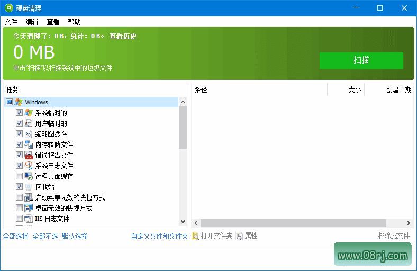Screen dimensions: 417x271
Task: Click the 属性 label
Action: [x=251, y=236]
